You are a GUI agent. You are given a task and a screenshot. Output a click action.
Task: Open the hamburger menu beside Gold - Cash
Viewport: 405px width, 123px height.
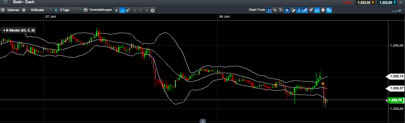5,2
